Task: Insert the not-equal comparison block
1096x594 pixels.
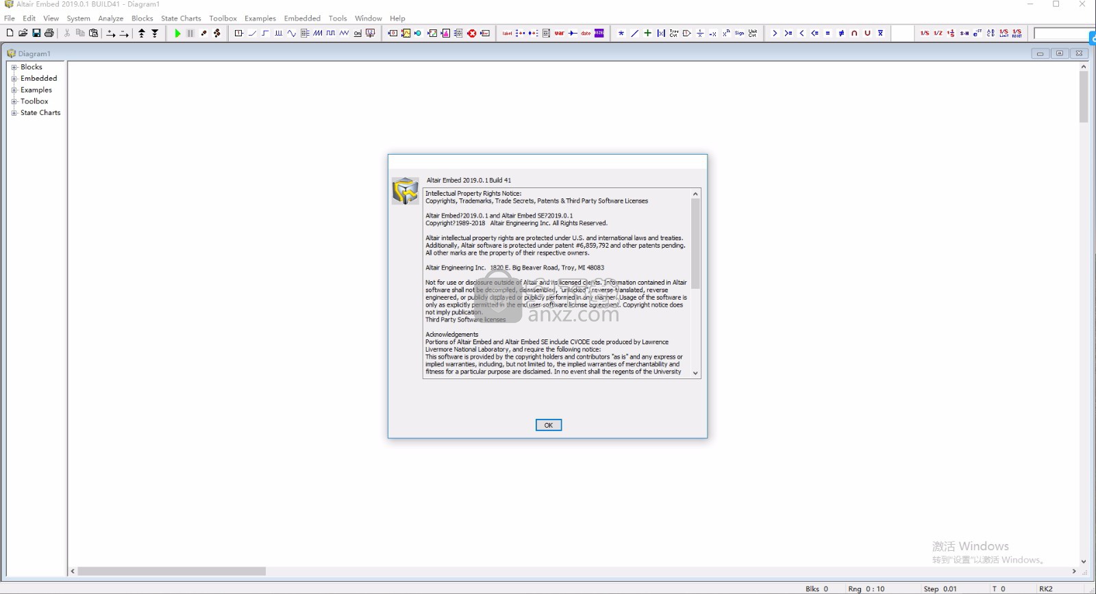Action: (841, 33)
